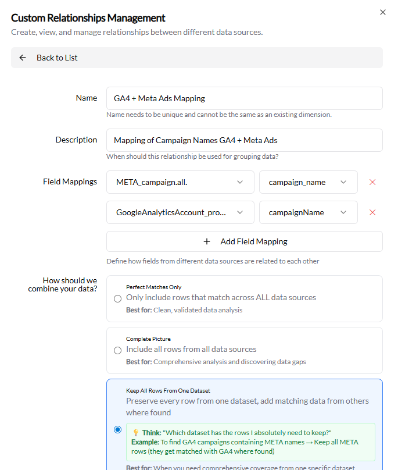Click the Back to List button

point(57,58)
